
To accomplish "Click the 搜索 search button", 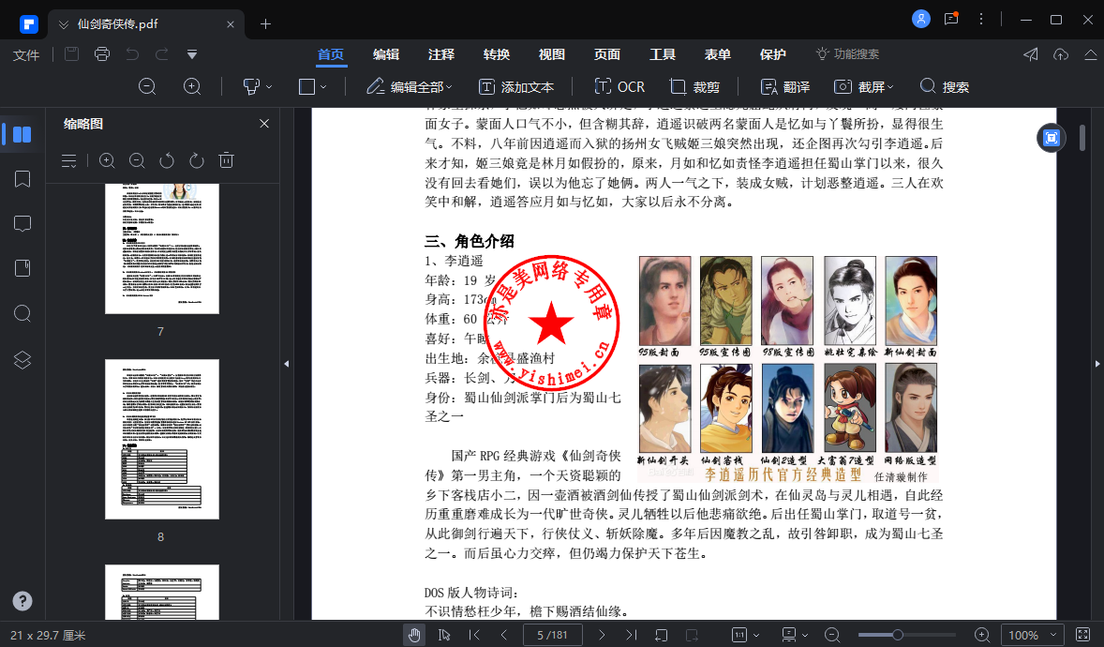I will pyautogui.click(x=944, y=86).
